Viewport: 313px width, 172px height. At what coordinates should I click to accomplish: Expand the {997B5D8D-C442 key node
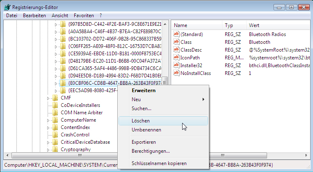tap(56, 25)
